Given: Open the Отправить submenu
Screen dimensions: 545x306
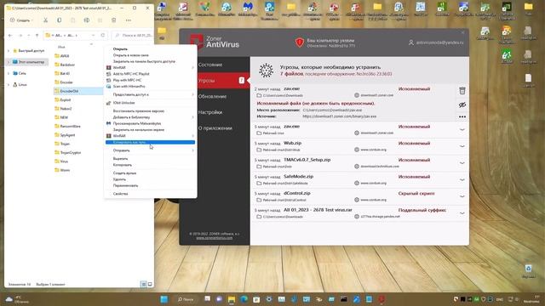Looking at the screenshot, I should tap(150, 150).
